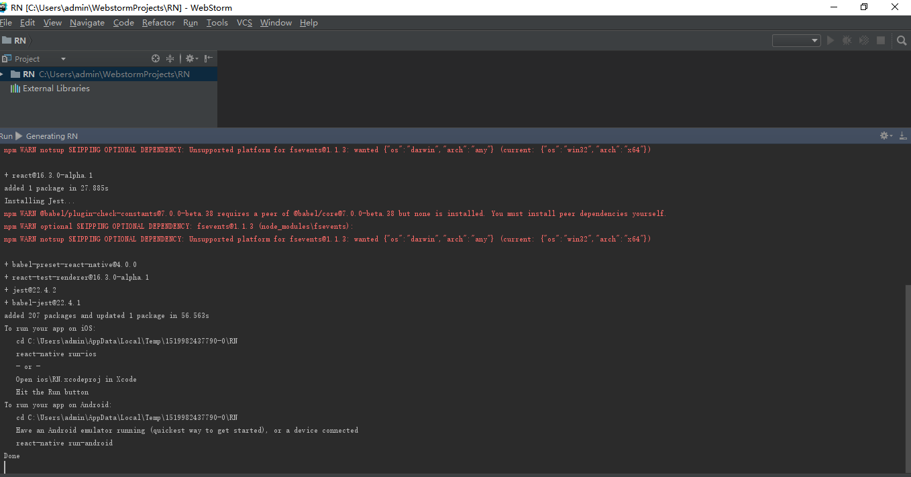Viewport: 911px width, 477px height.
Task: Click External Libraries bars icon
Action: pyautogui.click(x=15, y=89)
